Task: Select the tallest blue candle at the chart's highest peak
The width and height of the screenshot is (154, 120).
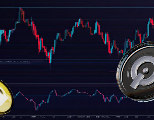Action: pyautogui.click(x=20, y=15)
